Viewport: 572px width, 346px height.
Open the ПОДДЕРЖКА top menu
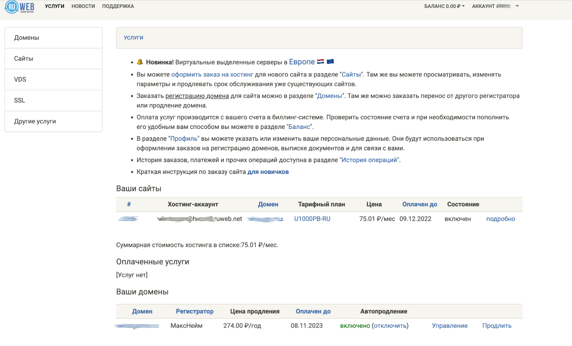[x=118, y=6]
